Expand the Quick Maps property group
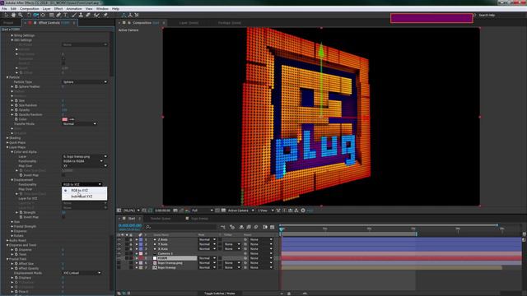Viewport: 527px width, 296px height. [x=7, y=142]
